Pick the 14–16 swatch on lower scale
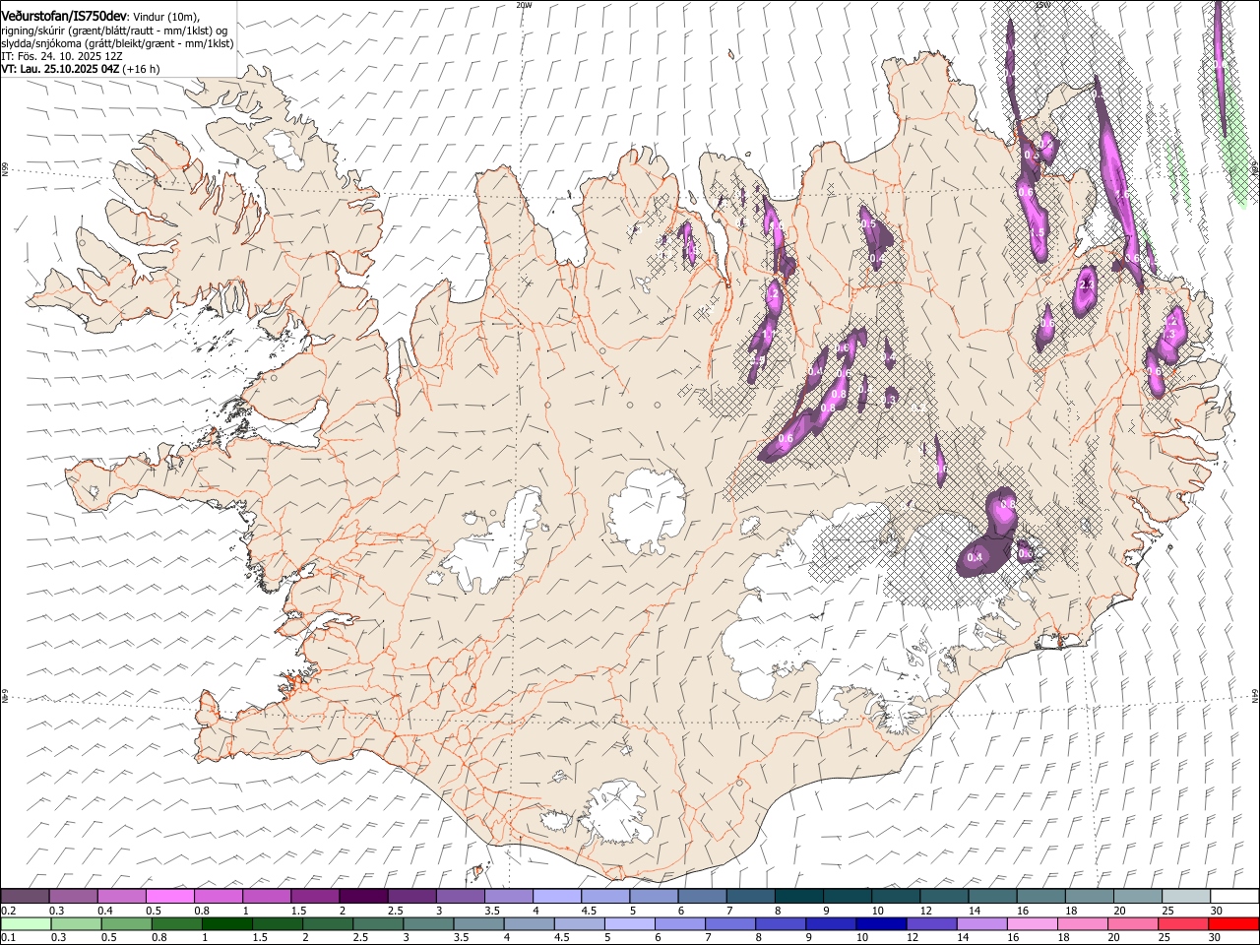This screenshot has height=945, width=1260. (x=980, y=923)
